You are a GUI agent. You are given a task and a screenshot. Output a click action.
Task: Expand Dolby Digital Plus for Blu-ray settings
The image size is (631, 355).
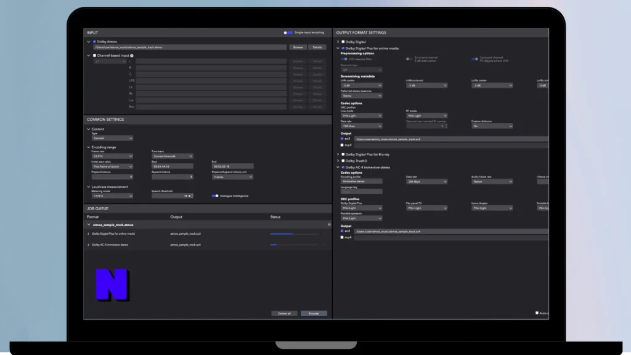tap(338, 154)
